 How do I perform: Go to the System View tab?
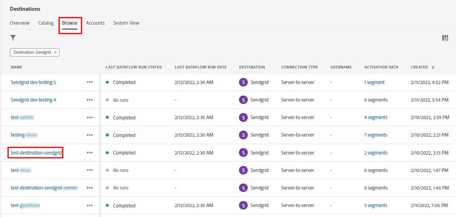(x=126, y=23)
